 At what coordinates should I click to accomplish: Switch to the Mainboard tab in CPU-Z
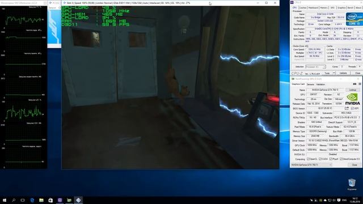(313, 7)
